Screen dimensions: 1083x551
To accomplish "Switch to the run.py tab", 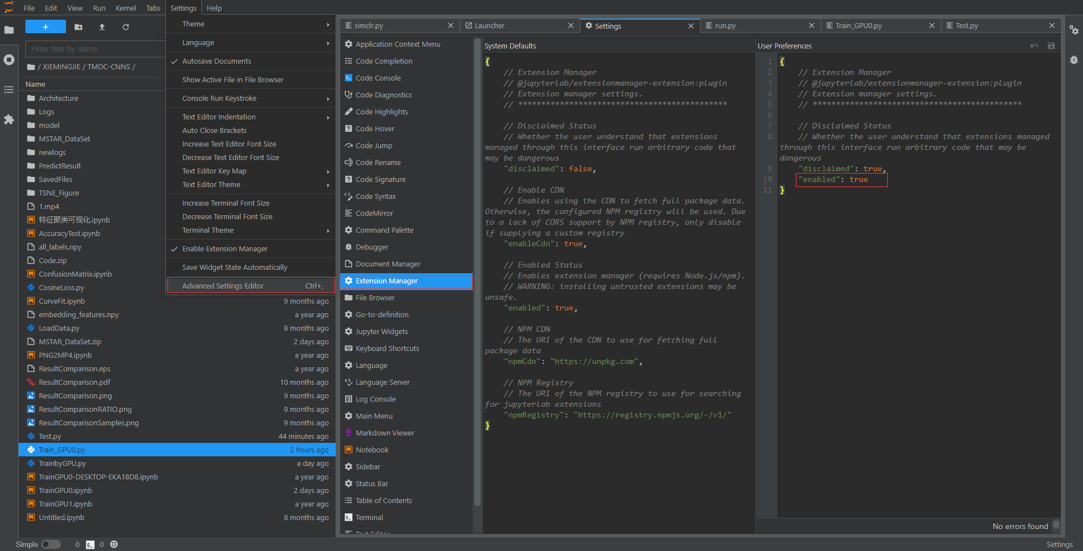I will tap(725, 26).
